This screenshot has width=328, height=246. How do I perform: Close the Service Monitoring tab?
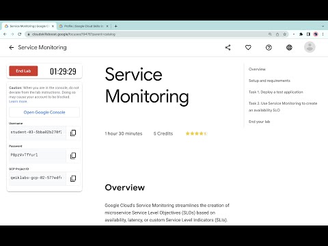click(x=53, y=26)
